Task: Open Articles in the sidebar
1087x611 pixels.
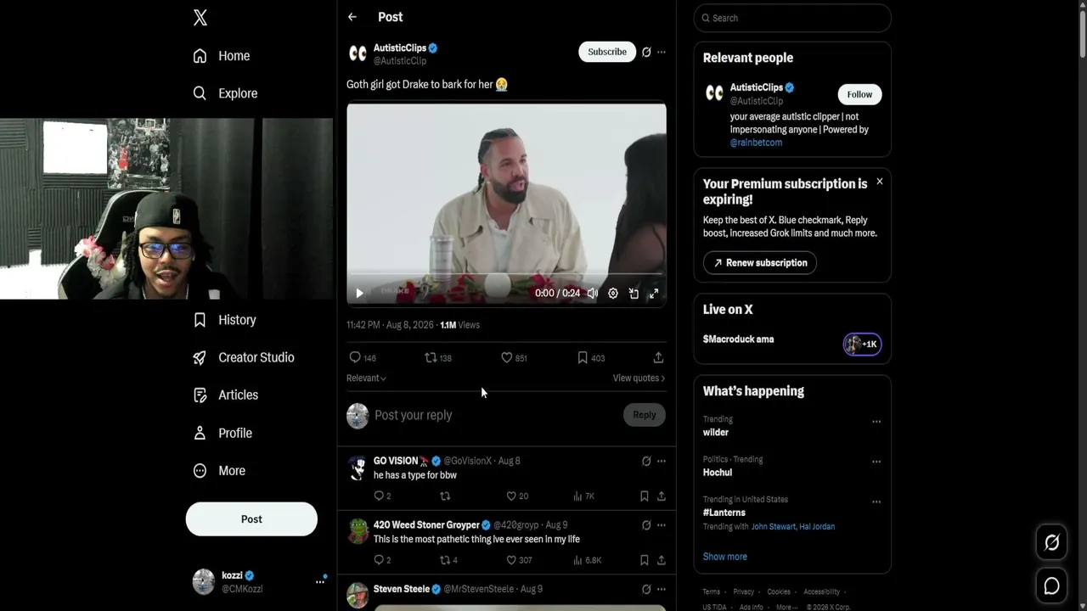Action: click(226, 395)
